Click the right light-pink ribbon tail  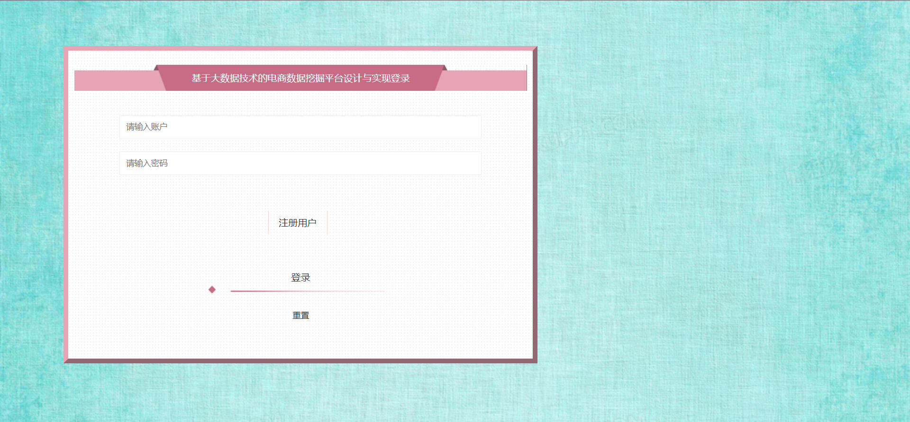tap(483, 80)
